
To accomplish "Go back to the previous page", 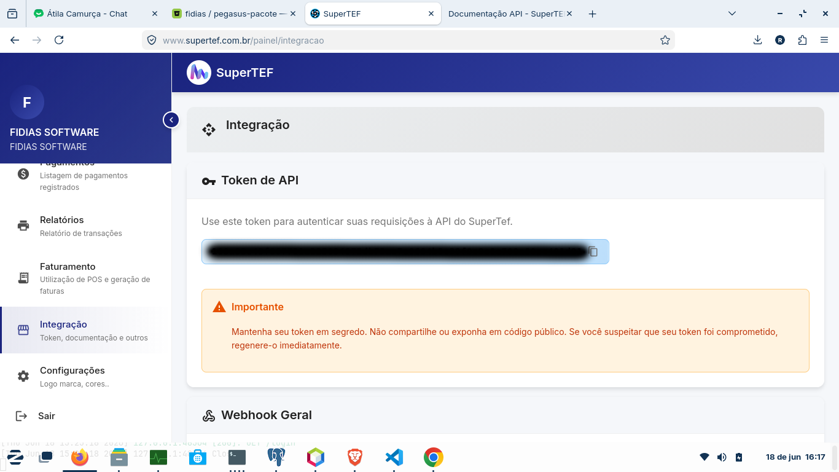I will click(15, 40).
